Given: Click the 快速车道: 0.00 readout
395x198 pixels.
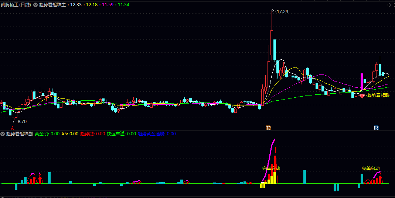Looking at the screenshot, I should 122,134.
